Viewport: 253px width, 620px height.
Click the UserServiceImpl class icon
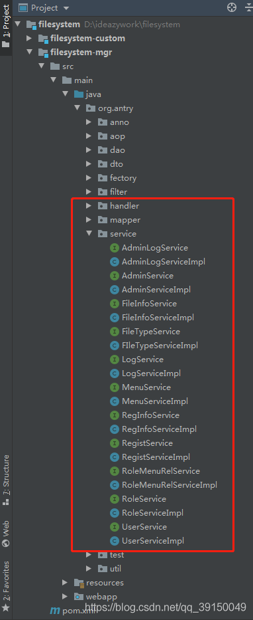[x=115, y=540]
